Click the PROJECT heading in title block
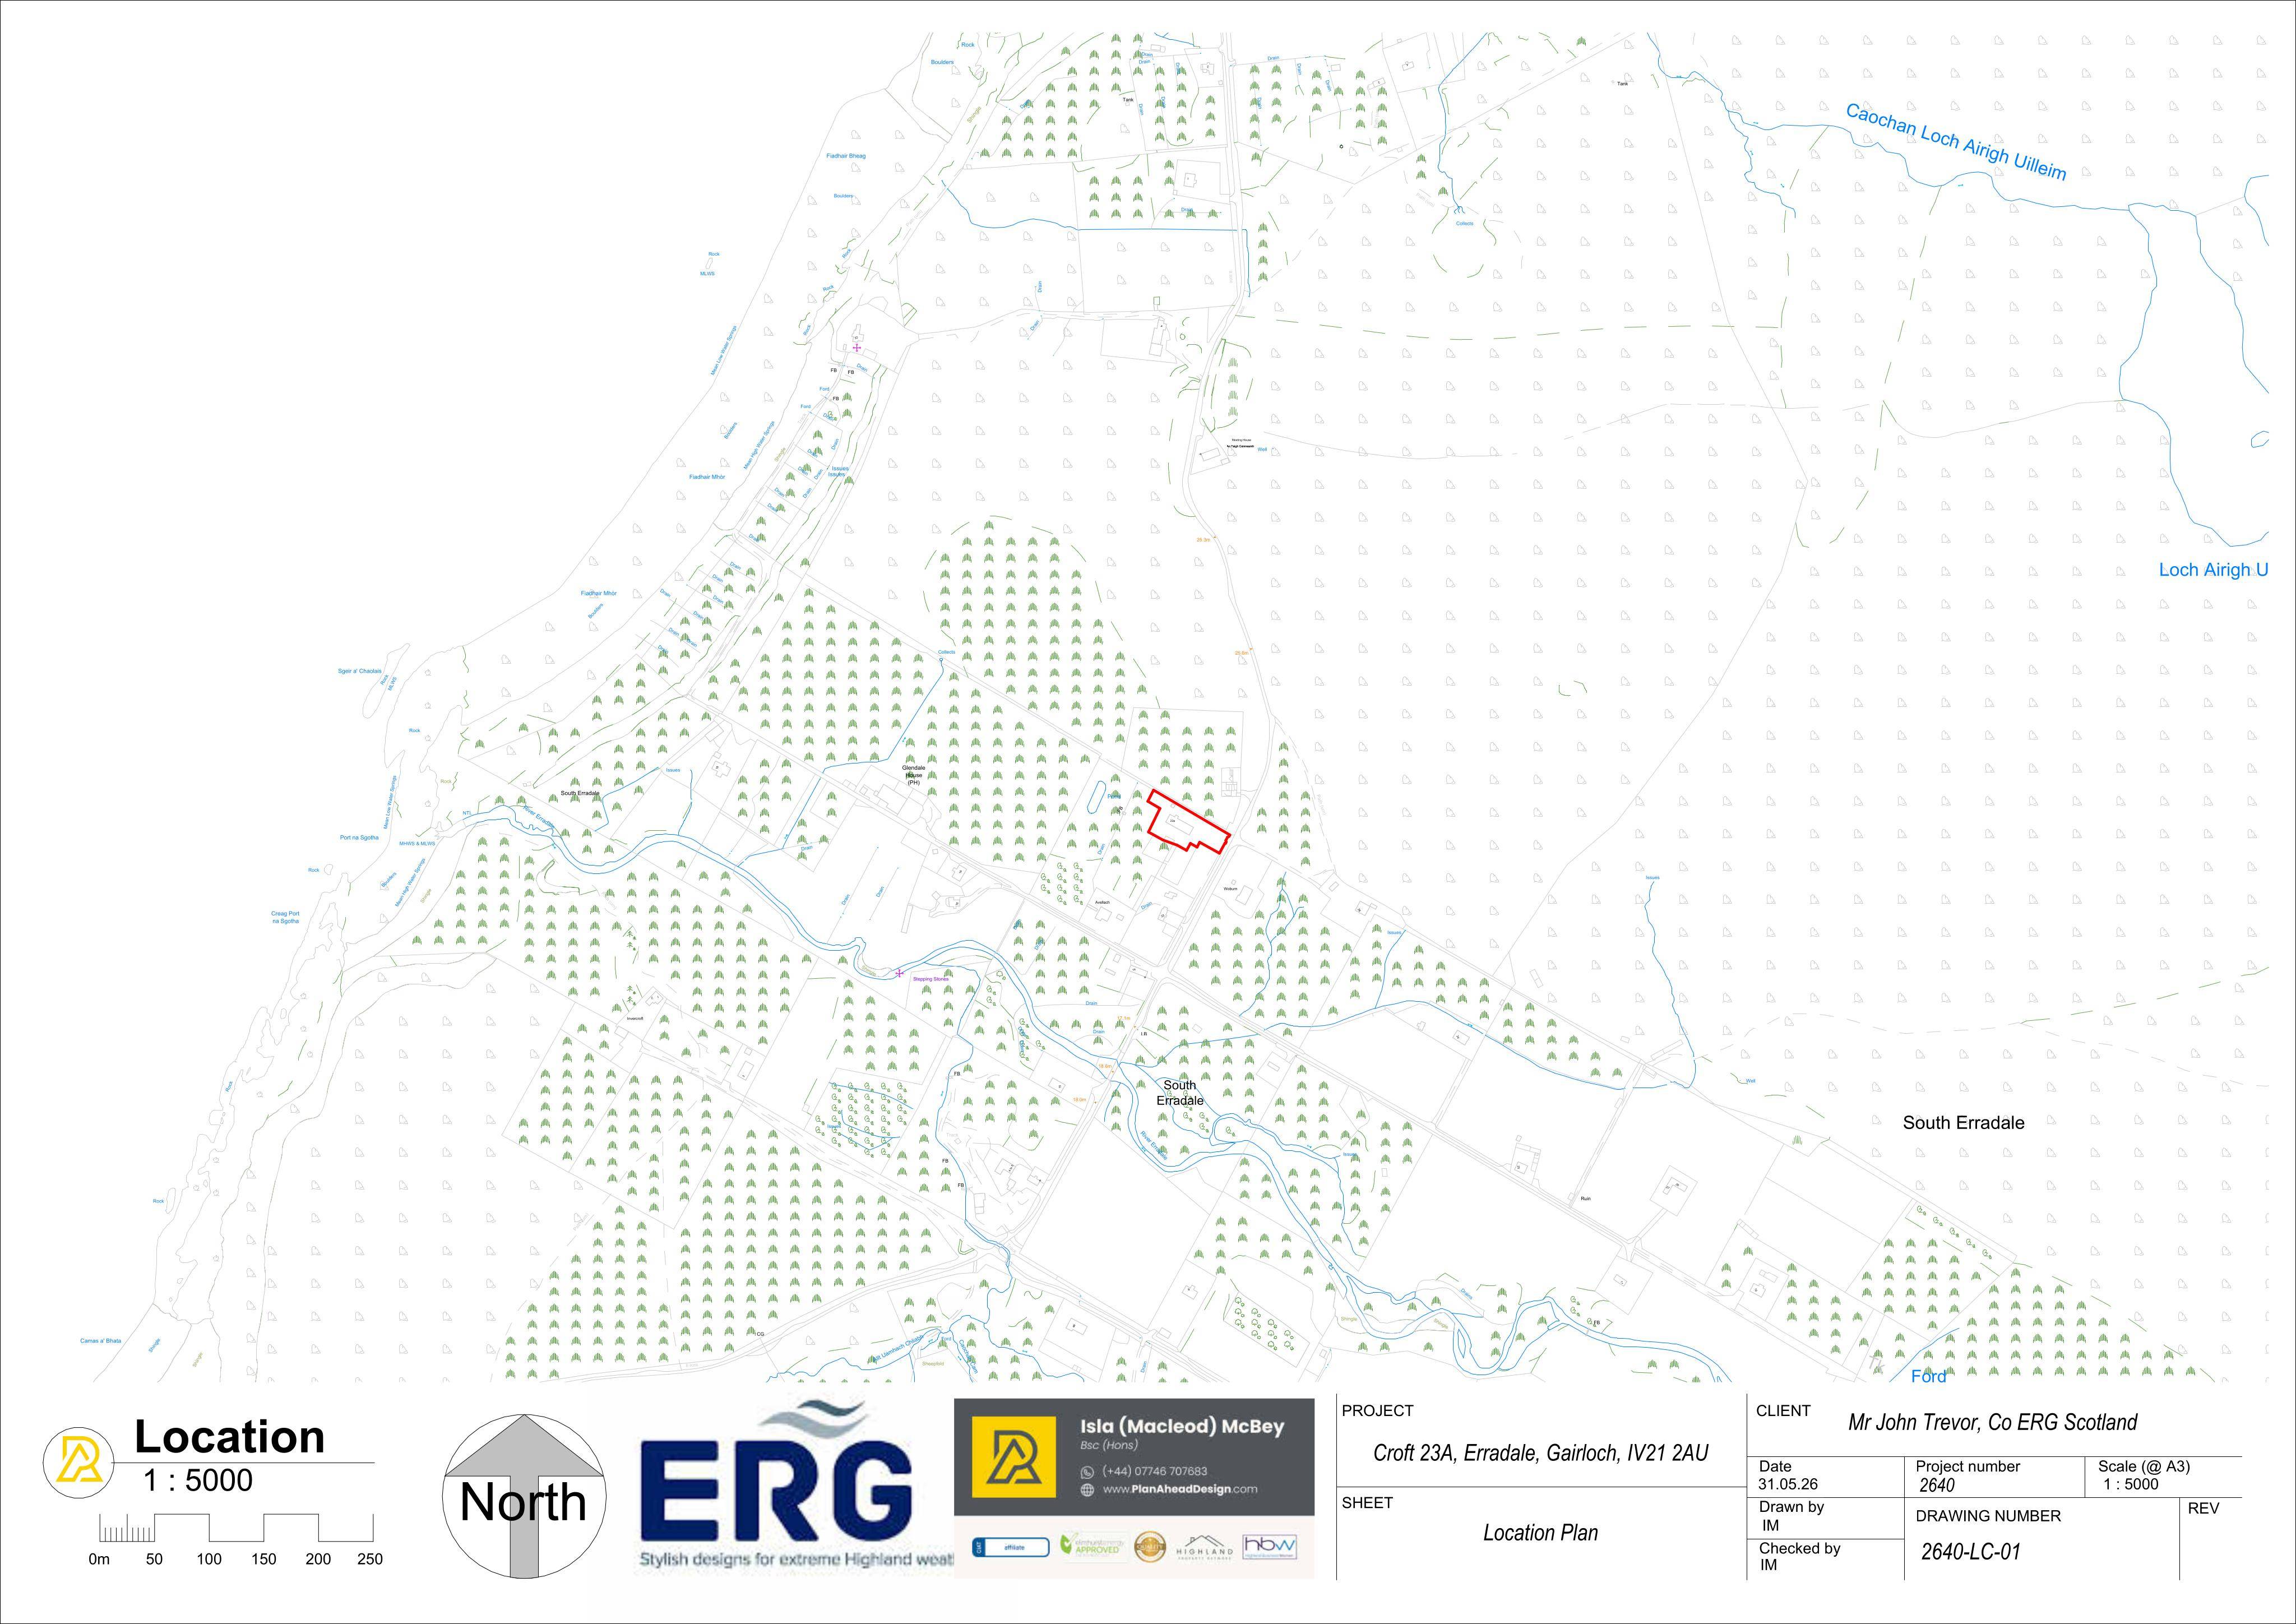This screenshot has width=2296, height=1624. pyautogui.click(x=1377, y=1411)
